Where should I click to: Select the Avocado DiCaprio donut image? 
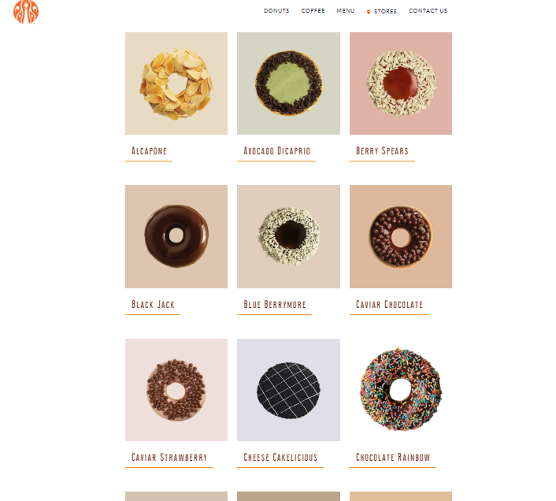tap(288, 83)
